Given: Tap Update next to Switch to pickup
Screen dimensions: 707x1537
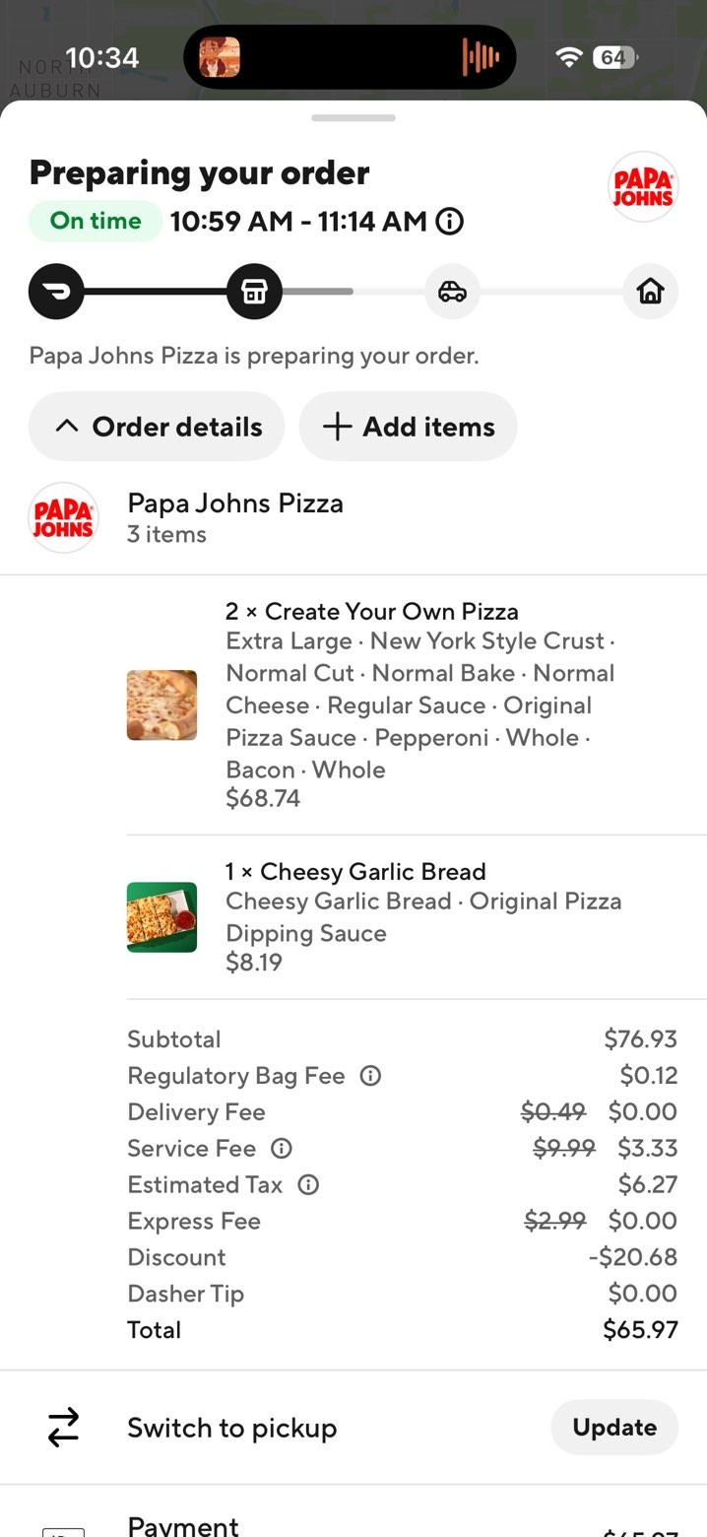Looking at the screenshot, I should pos(614,1428).
